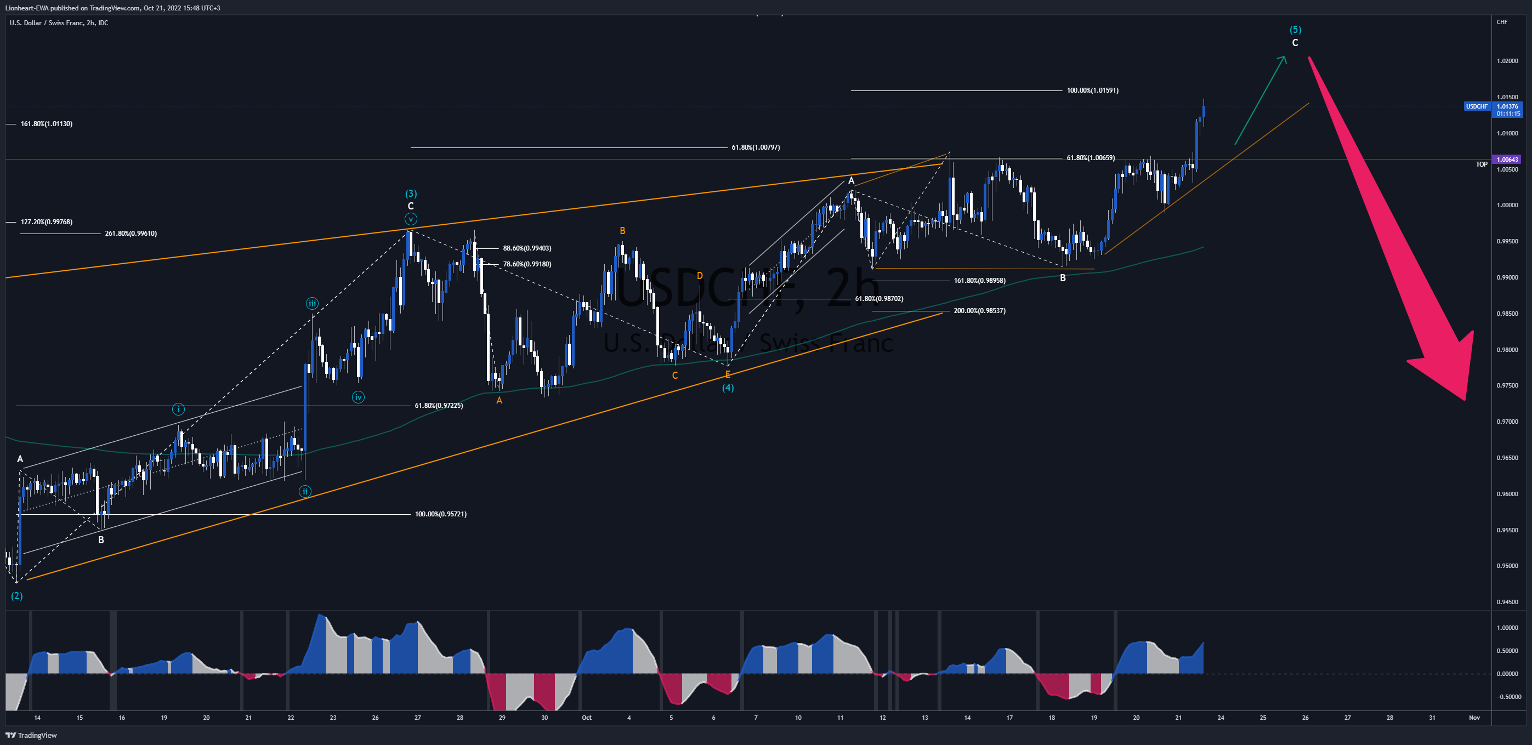Viewport: 1532px width, 745px height.
Task: Click the white B label near Oct 18
Action: point(1062,278)
